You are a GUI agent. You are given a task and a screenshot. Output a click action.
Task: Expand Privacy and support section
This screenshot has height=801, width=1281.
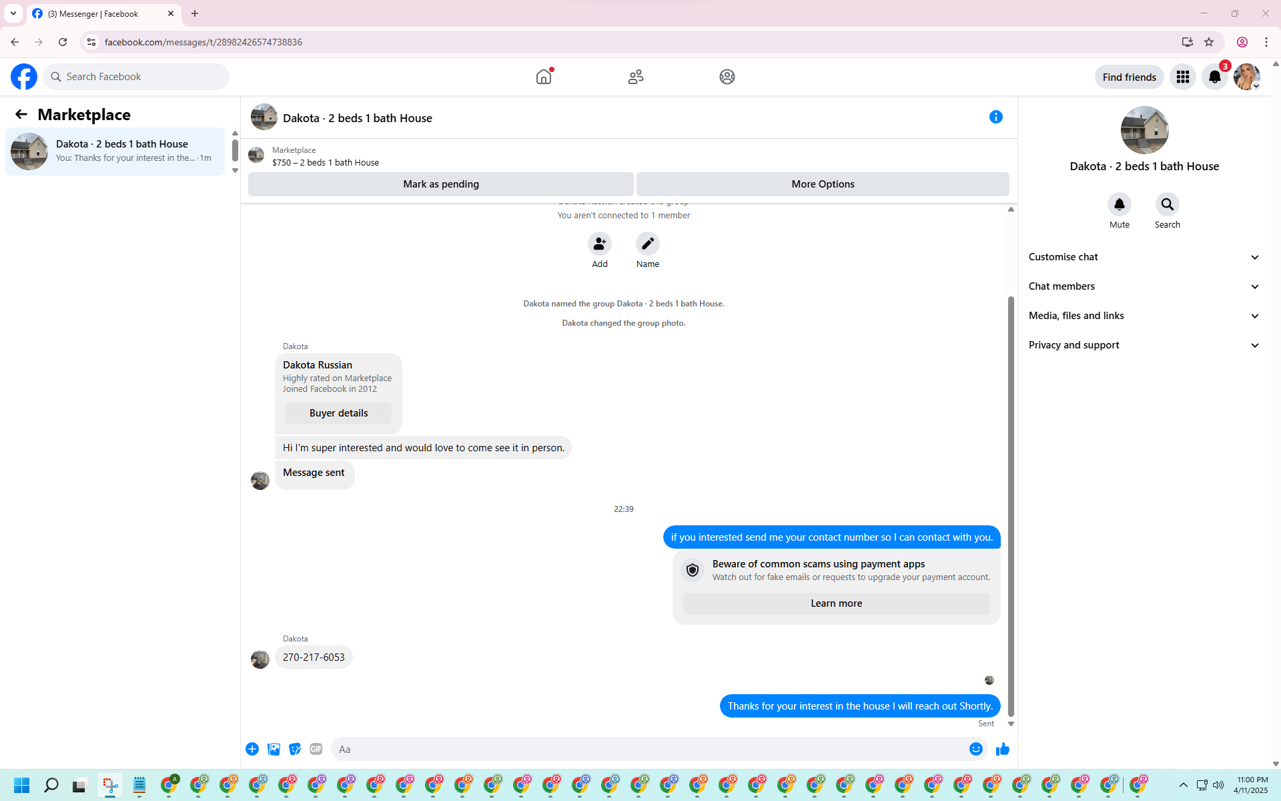click(1144, 345)
